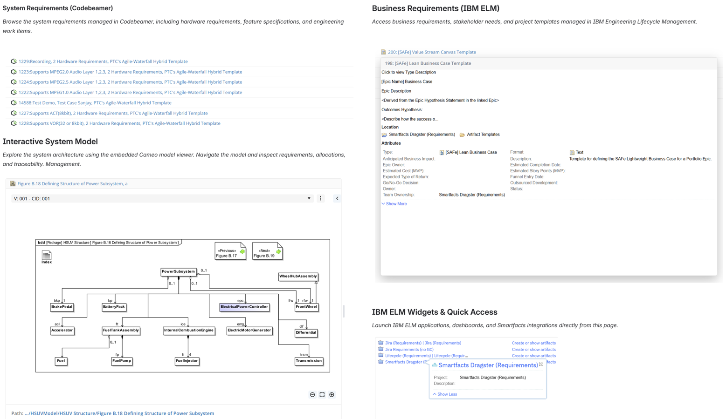Viewport: 726px width, 419px height.
Task: Open the V: 001 - CID: 001 version dropdown
Action: click(x=162, y=198)
